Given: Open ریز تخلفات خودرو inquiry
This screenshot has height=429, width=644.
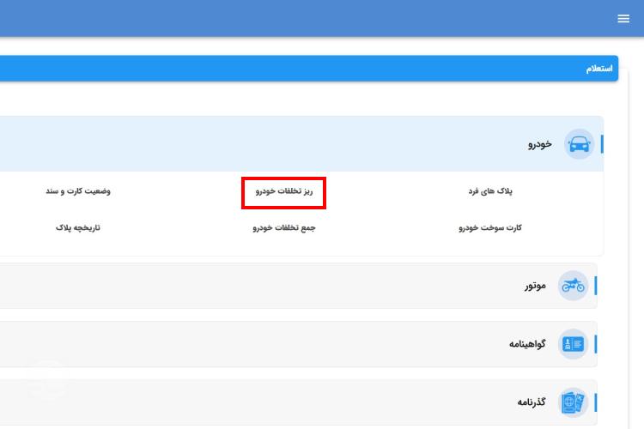Looking at the screenshot, I should pos(284,191).
